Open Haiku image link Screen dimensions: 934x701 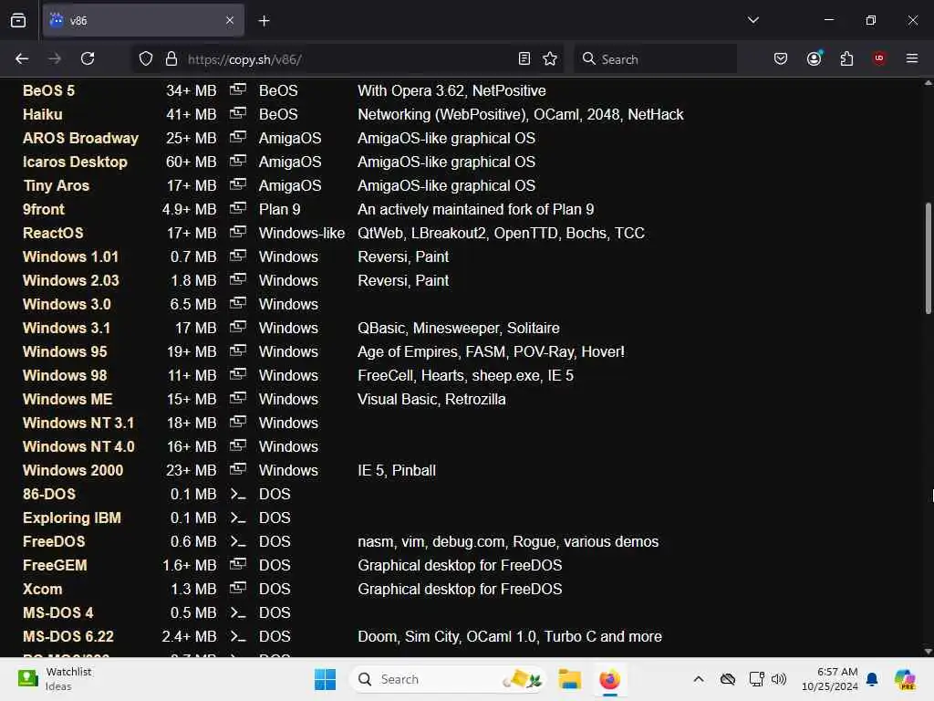(x=42, y=114)
